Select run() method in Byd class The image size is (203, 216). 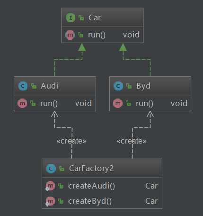(144, 104)
